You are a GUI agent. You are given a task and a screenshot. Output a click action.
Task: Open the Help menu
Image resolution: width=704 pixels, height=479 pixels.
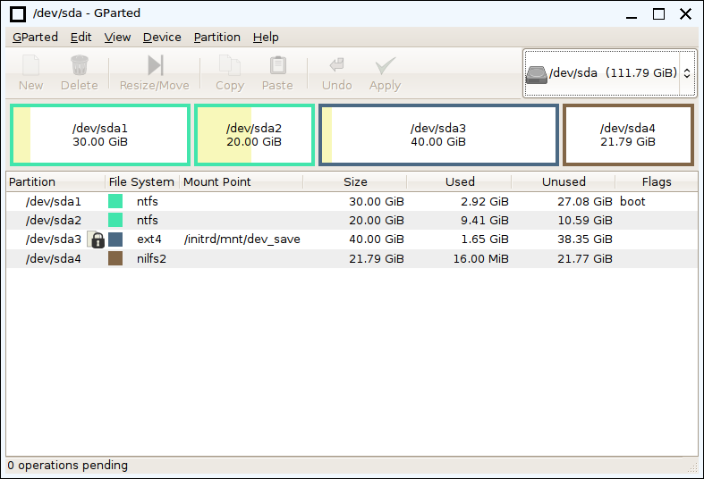click(x=266, y=38)
